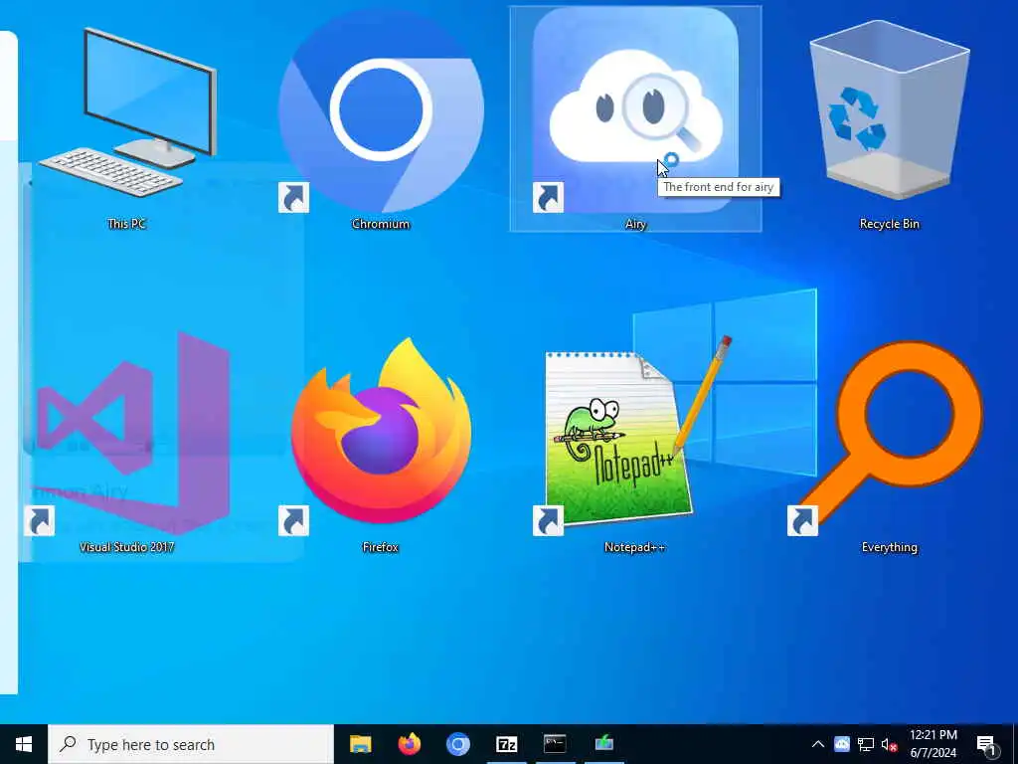
Task: Open File Explorer from the taskbar
Action: click(x=360, y=744)
